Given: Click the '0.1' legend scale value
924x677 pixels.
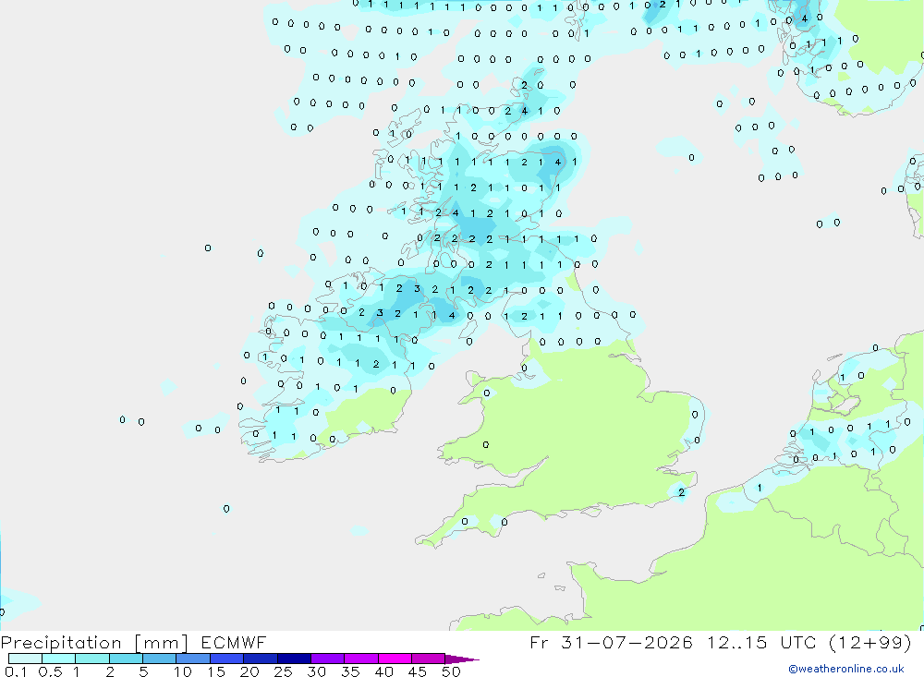Looking at the screenshot, I should pos(16,671).
